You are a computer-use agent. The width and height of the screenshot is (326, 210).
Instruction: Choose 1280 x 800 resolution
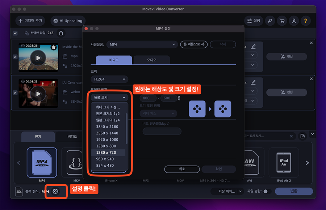click(108, 146)
